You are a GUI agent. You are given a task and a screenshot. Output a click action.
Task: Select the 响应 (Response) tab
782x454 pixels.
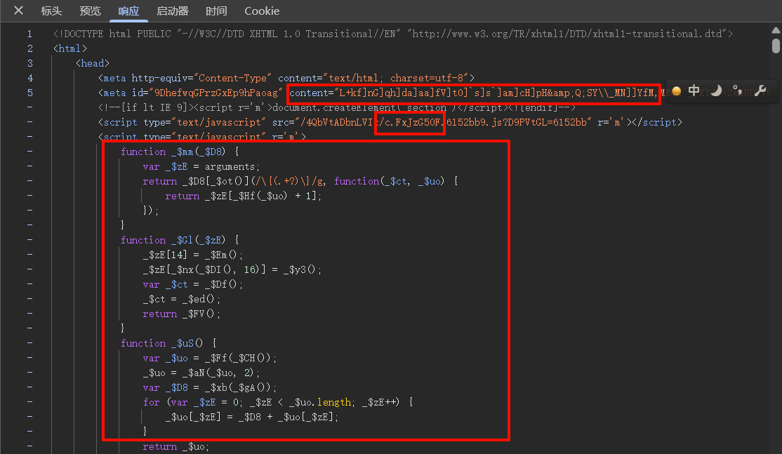point(128,11)
